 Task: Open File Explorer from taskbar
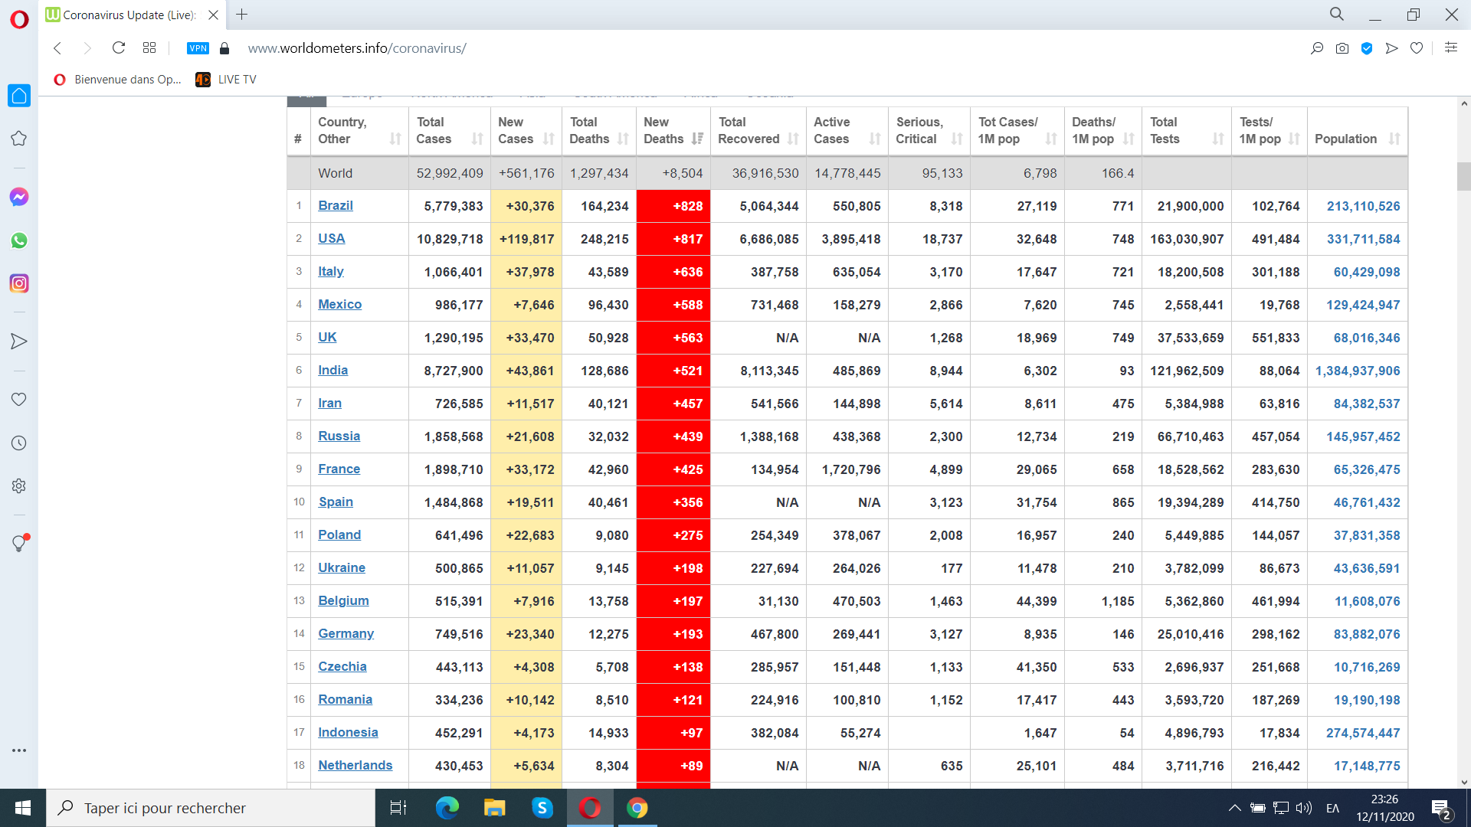click(x=494, y=808)
